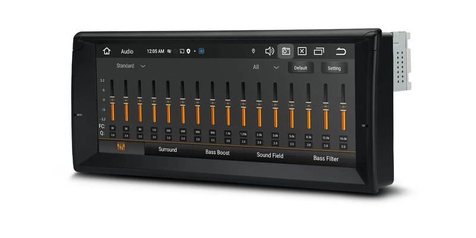Viewport: 476px width, 238px height.
Task: Click the 30 Hz band slider handle
Action: pyautogui.click(x=112, y=99)
